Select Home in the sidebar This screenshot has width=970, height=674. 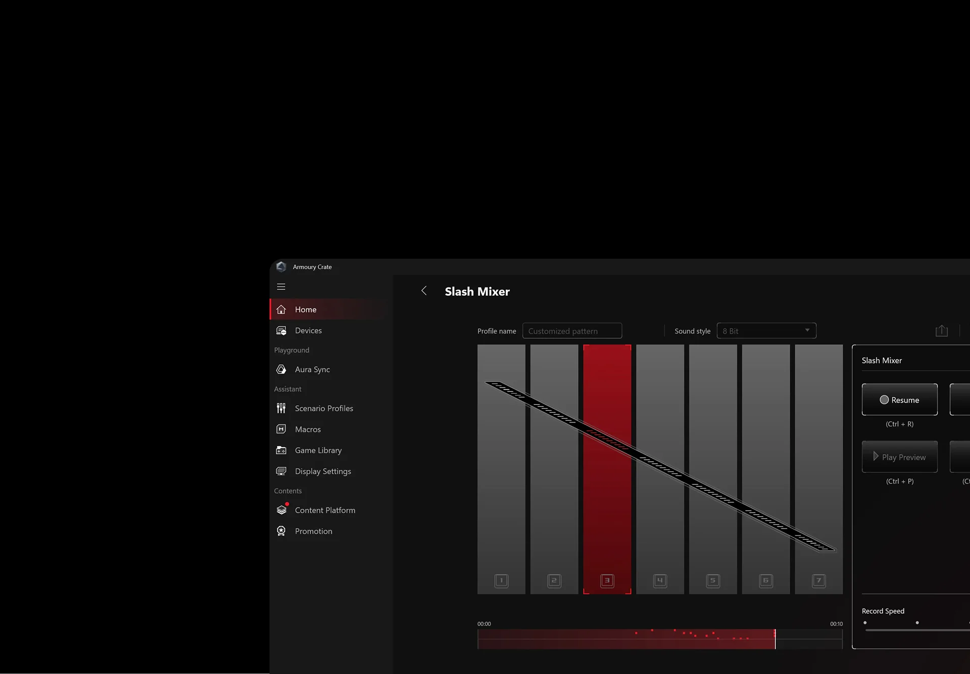tap(305, 309)
